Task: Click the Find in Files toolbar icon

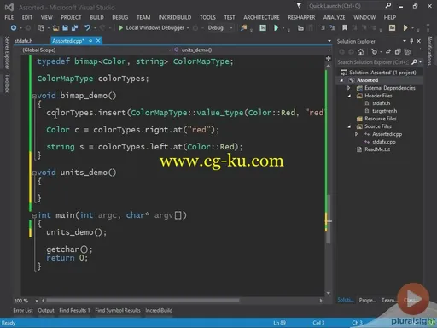Action: [x=244, y=28]
